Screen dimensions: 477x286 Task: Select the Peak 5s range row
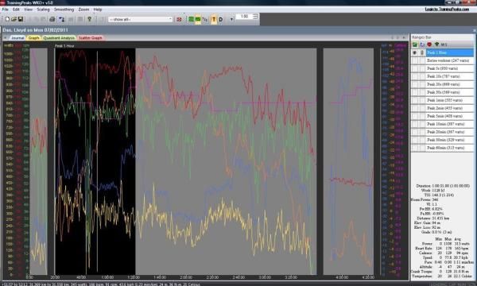[450, 68]
